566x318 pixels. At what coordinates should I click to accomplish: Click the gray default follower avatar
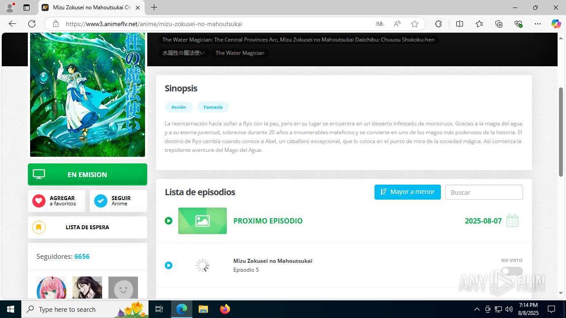click(123, 288)
